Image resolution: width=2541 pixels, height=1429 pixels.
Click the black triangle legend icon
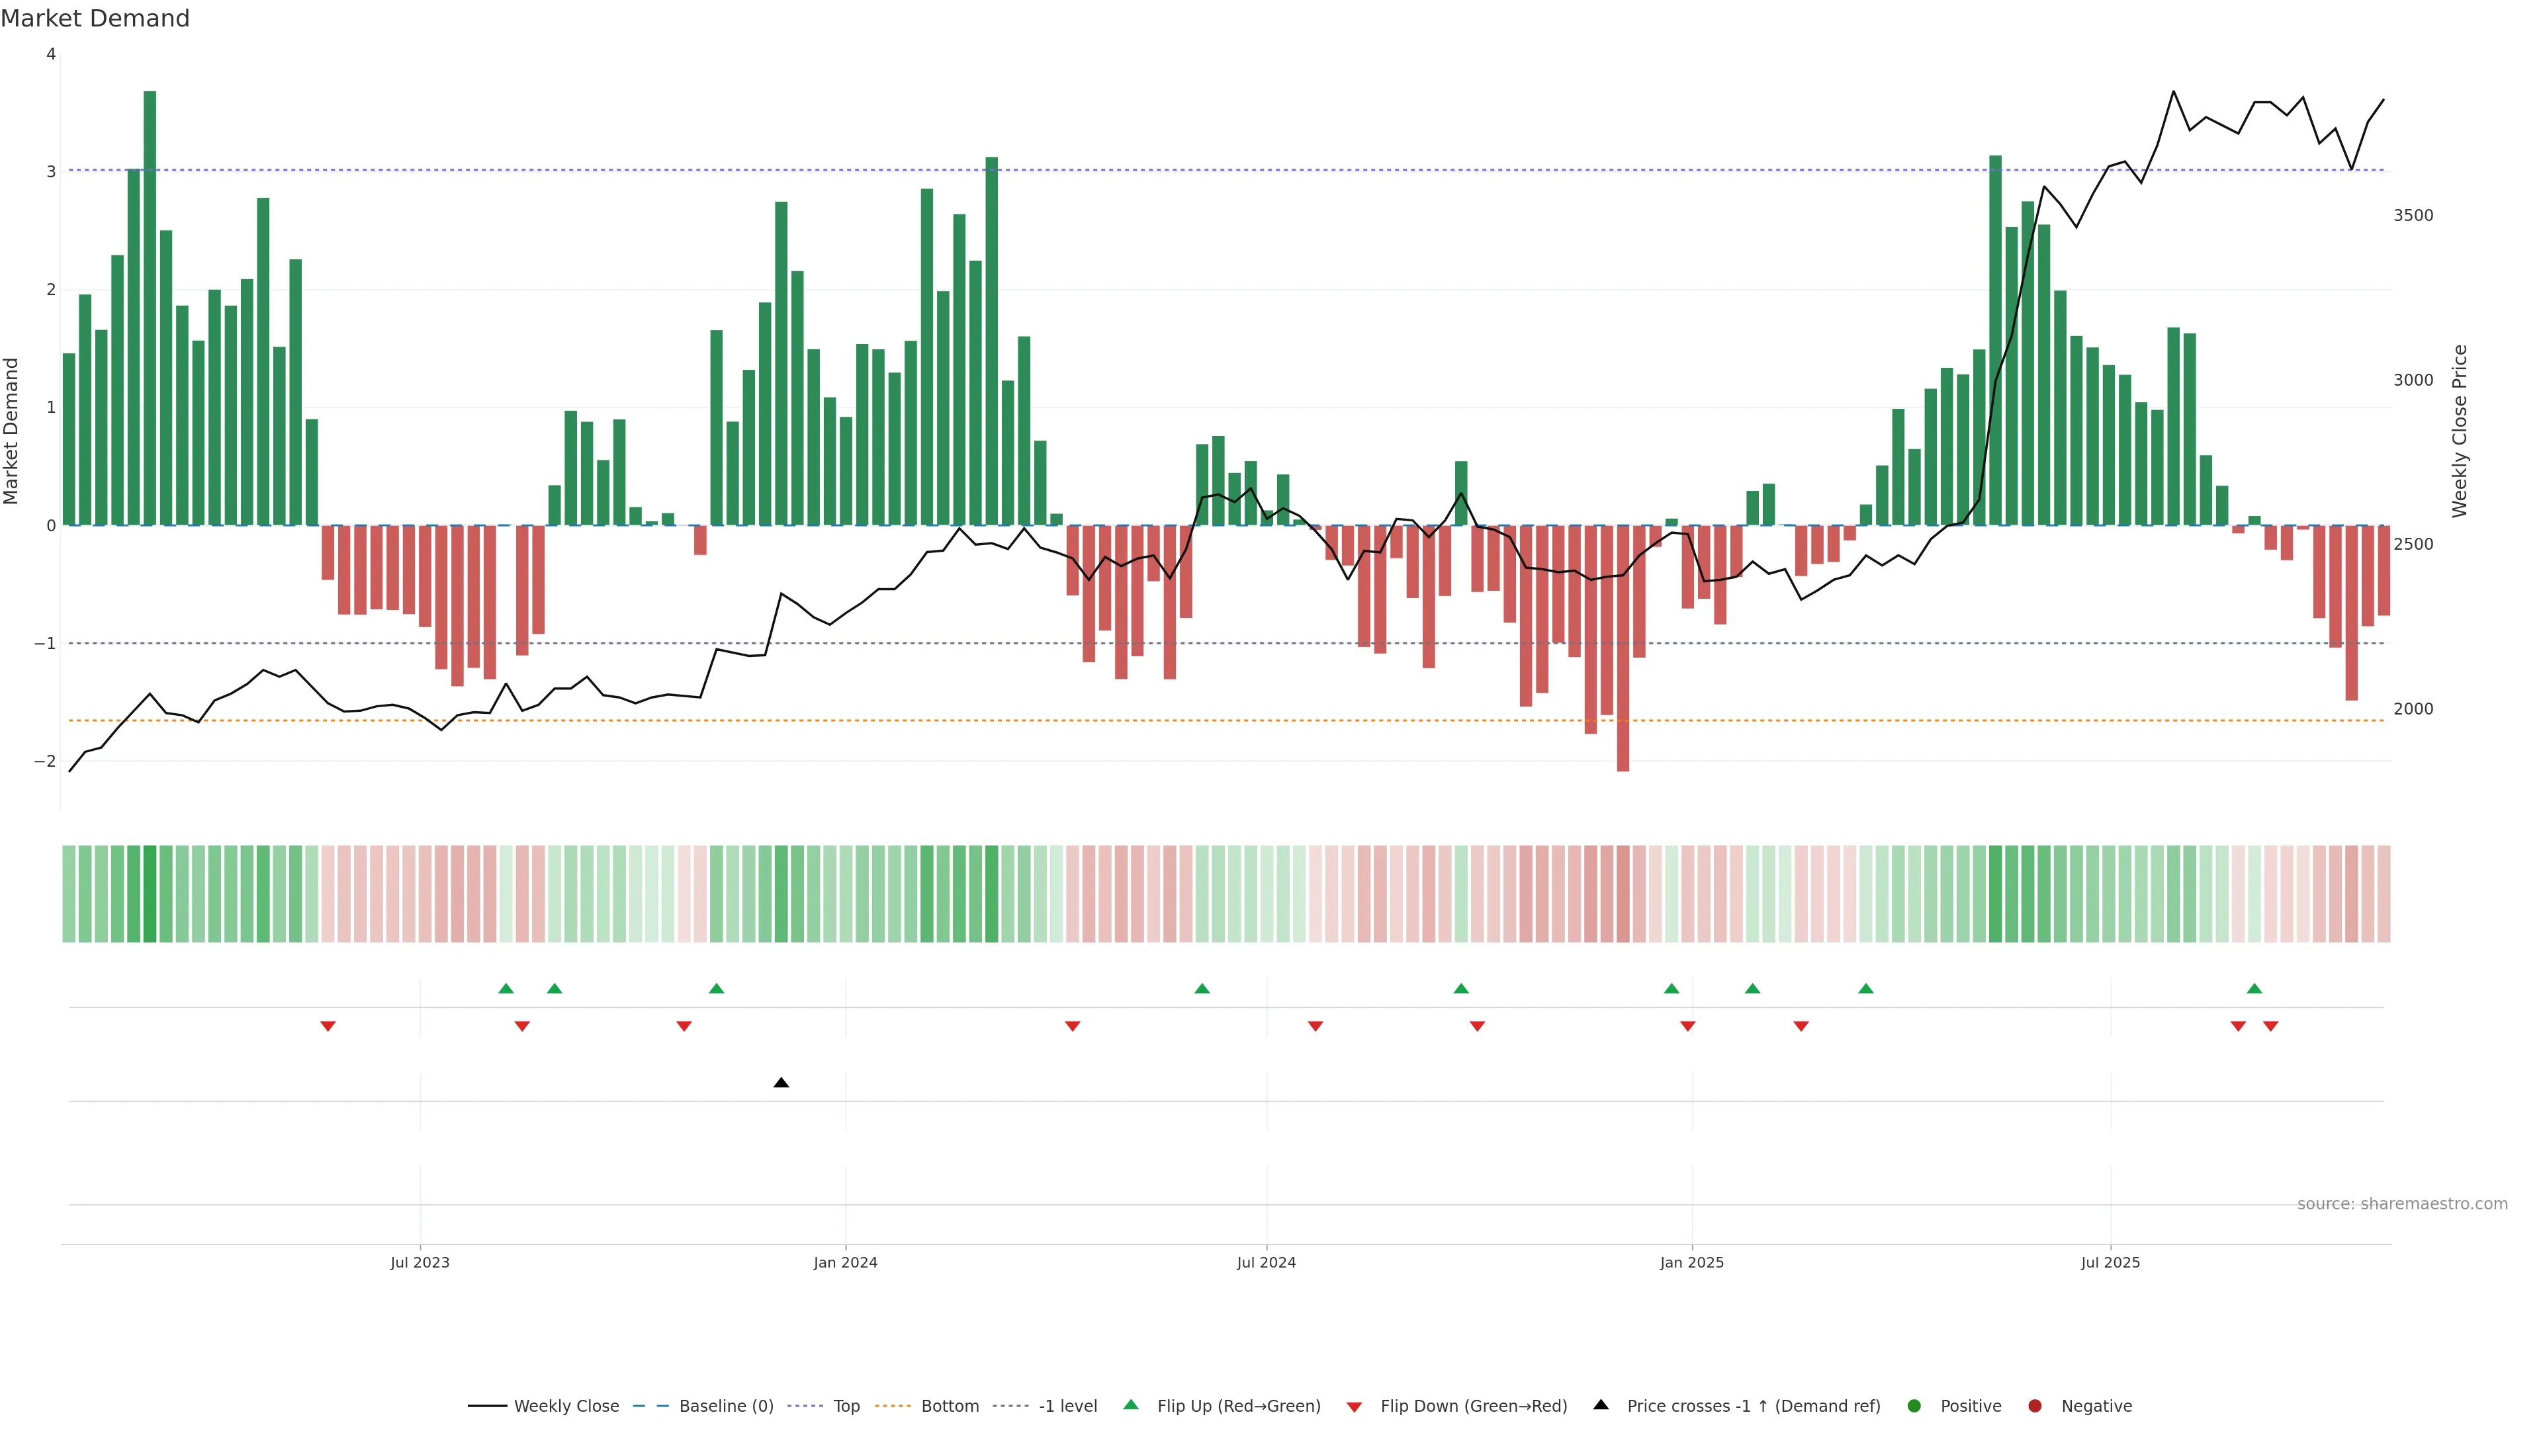1601,1405
